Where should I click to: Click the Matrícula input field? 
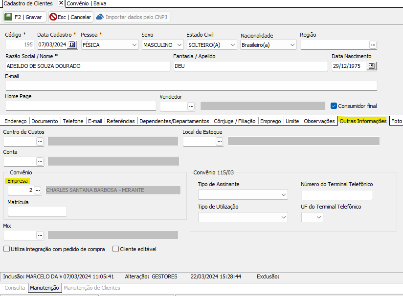[x=37, y=211]
